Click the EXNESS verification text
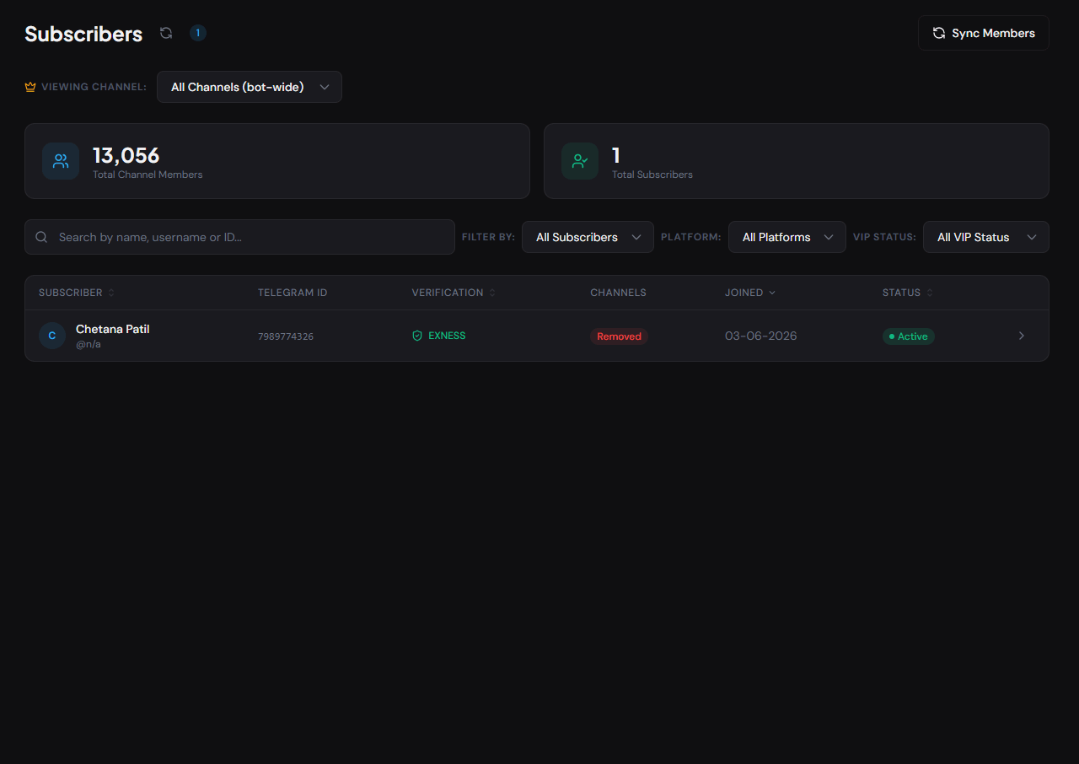The width and height of the screenshot is (1079, 764). pyautogui.click(x=447, y=336)
